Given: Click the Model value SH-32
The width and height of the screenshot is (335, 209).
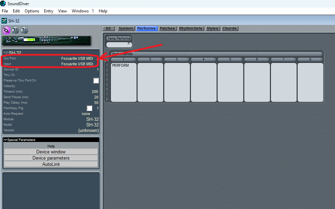Looking at the screenshot, I should click(92, 125).
